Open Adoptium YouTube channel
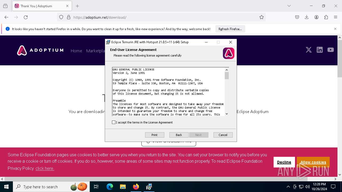The image size is (342, 192). [331, 50]
